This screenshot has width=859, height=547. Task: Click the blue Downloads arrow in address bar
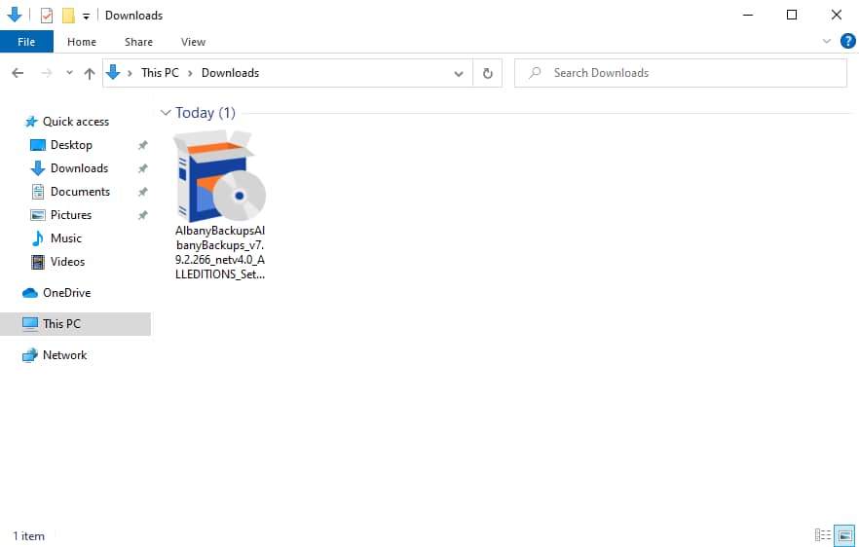[x=113, y=72]
